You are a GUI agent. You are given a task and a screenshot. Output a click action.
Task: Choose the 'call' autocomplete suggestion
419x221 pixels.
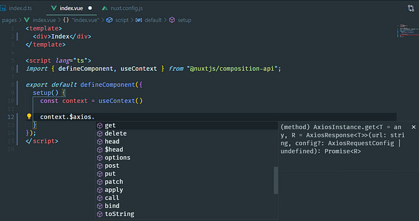pyautogui.click(x=187, y=198)
